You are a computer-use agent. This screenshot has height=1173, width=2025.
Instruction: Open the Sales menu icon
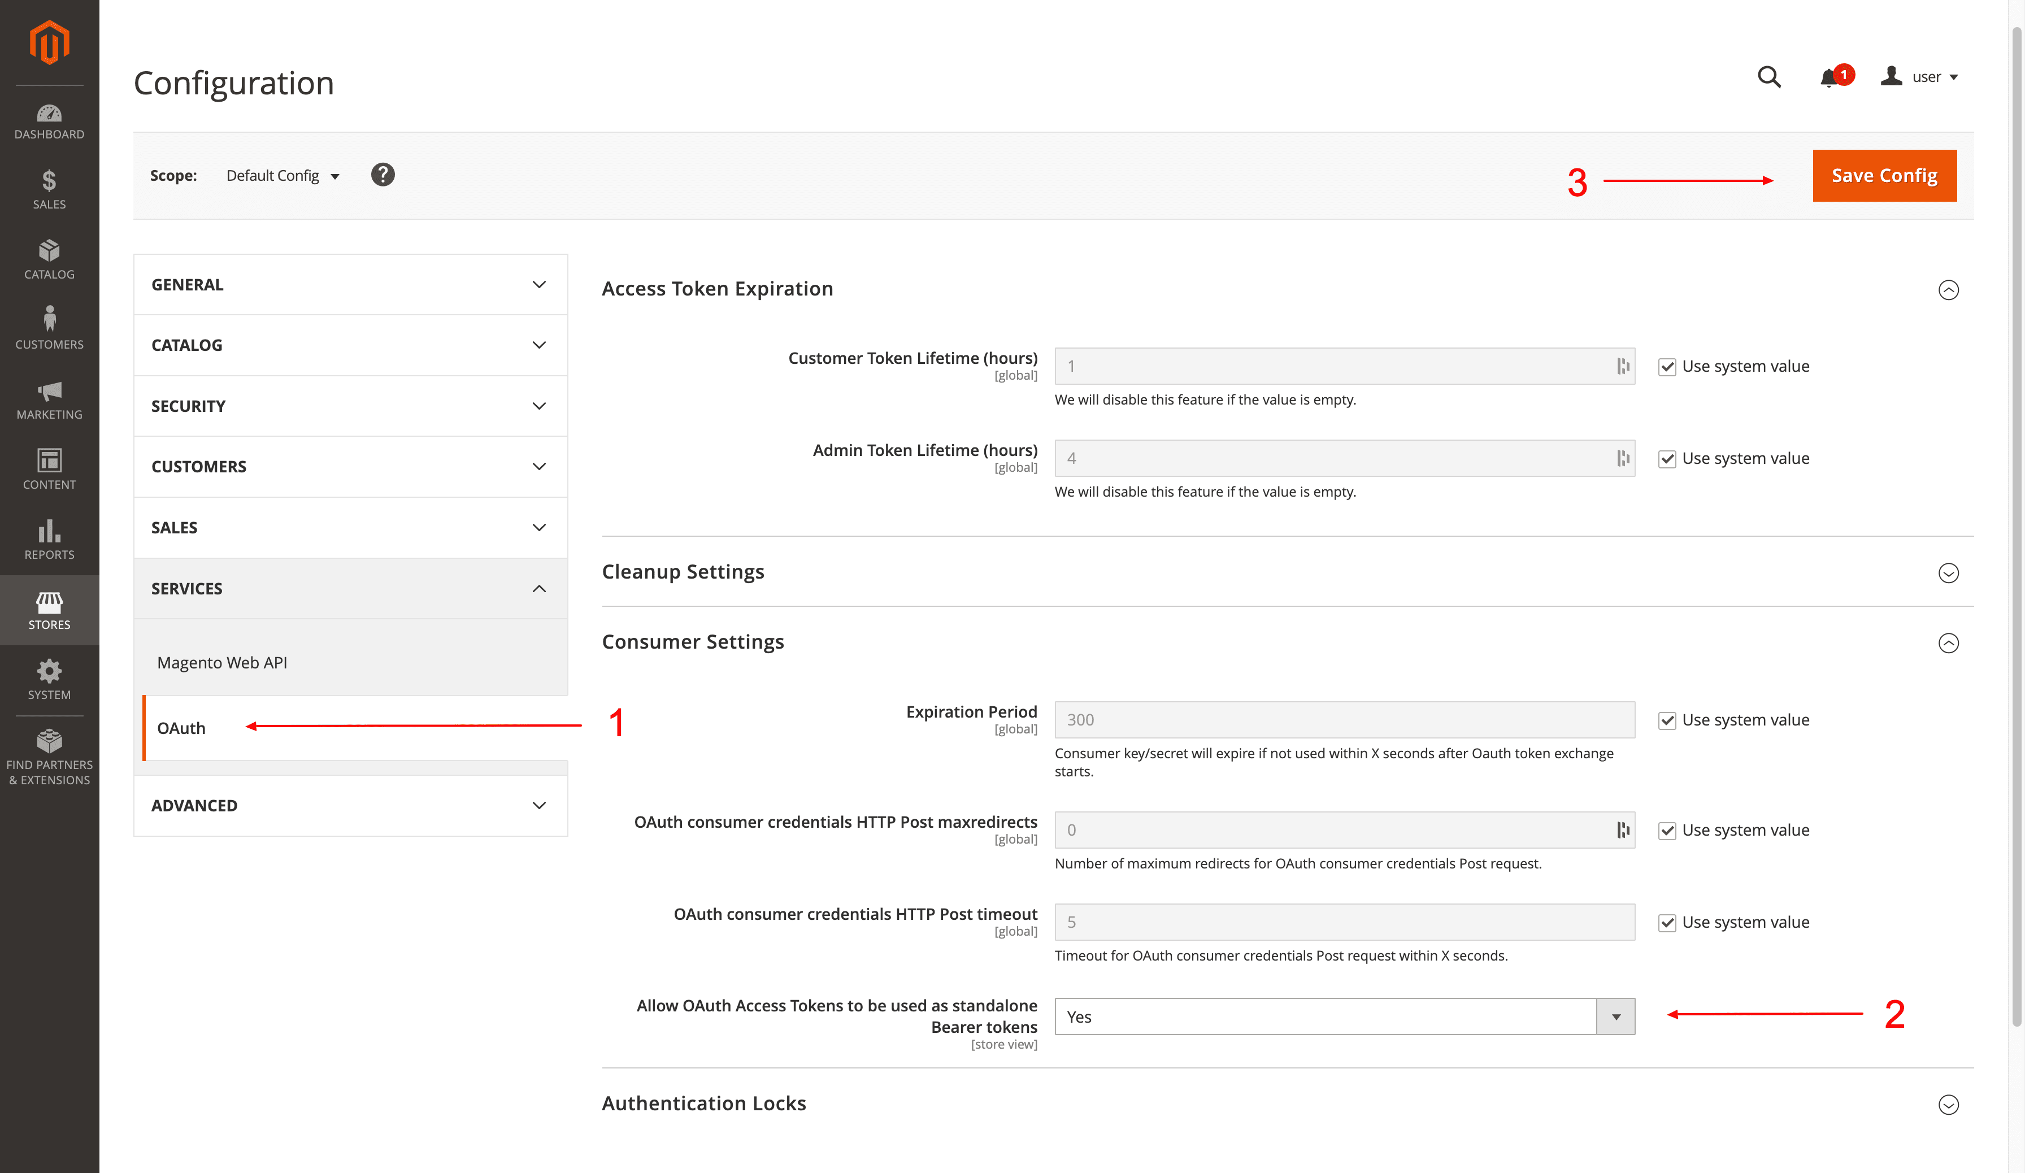pyautogui.click(x=49, y=186)
